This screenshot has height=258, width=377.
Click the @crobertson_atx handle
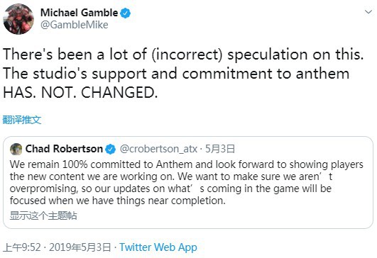click(158, 149)
